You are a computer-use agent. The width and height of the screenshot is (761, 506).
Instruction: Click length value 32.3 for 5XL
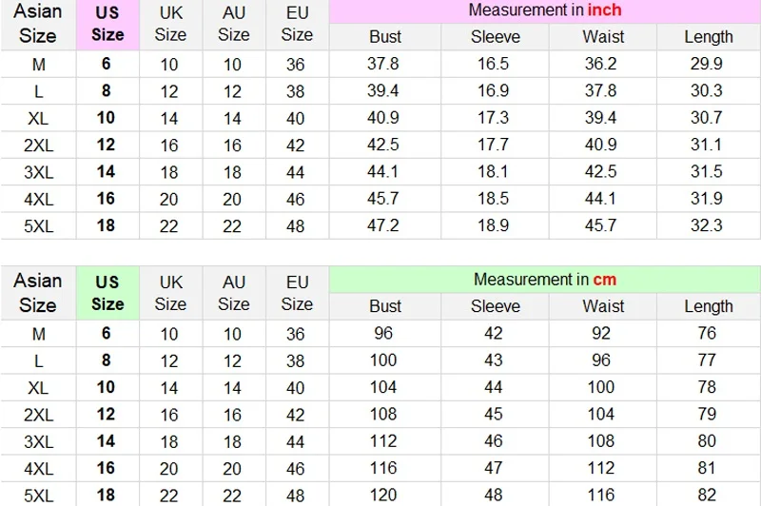tap(707, 225)
